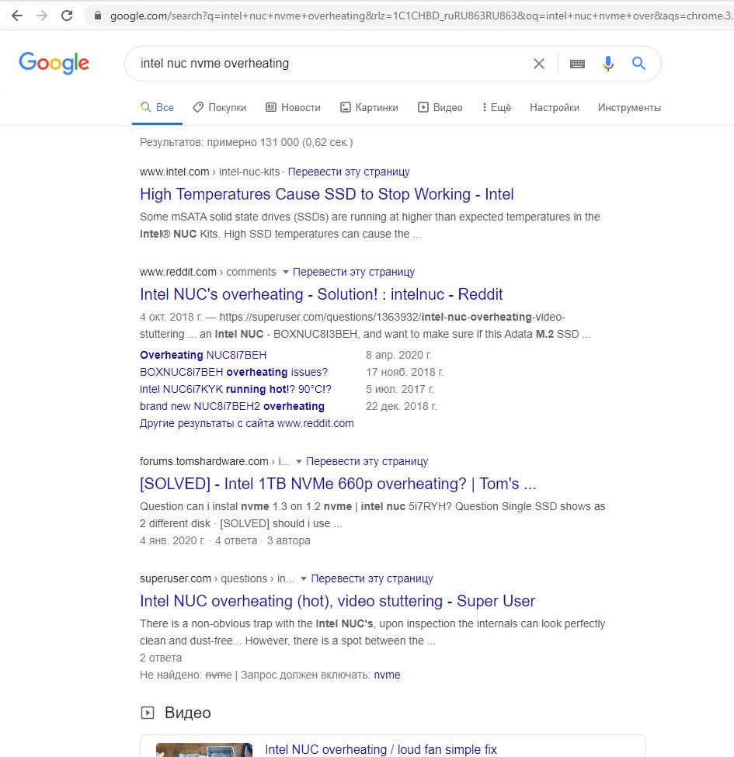Open the Intel NUC loud fan video thumbnail
Image resolution: width=734 pixels, height=757 pixels.
coord(204,750)
